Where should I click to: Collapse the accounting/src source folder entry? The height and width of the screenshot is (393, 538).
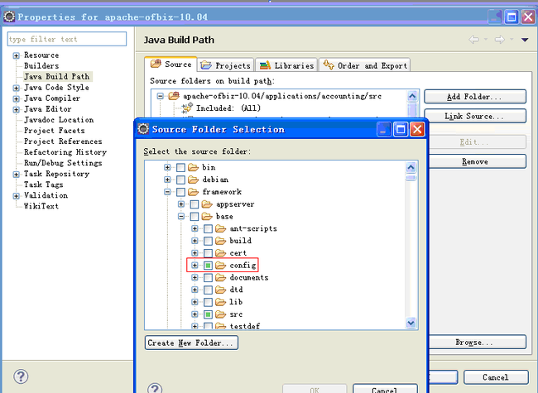point(161,96)
